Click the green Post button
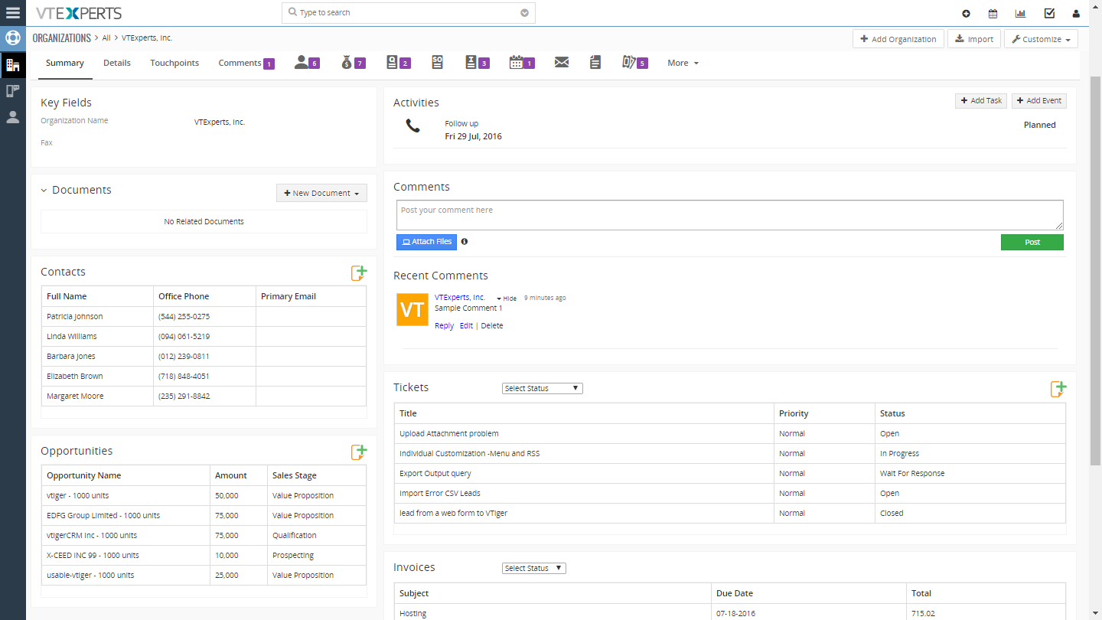This screenshot has height=620, width=1102. (1032, 242)
